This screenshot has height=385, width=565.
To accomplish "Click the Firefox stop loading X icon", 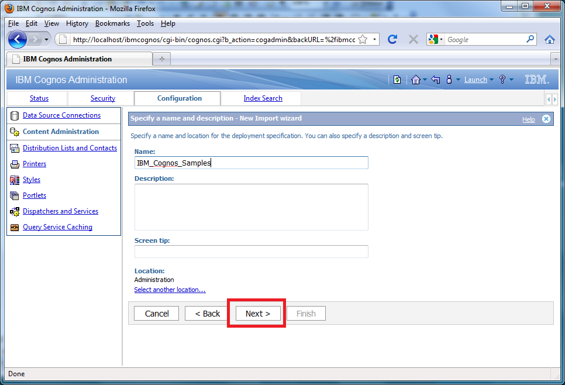I will coord(414,39).
